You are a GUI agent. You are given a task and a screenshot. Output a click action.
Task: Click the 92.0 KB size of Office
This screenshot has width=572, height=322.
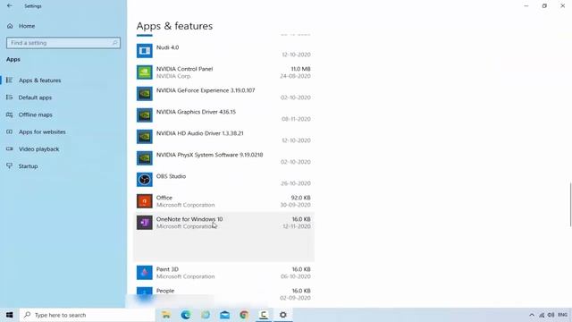[300, 198]
